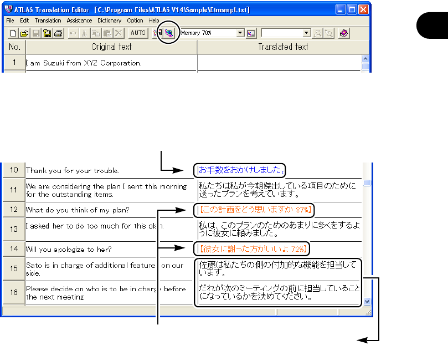448x345 pixels.
Task: Open a file using the folder icon
Action: [24, 33]
